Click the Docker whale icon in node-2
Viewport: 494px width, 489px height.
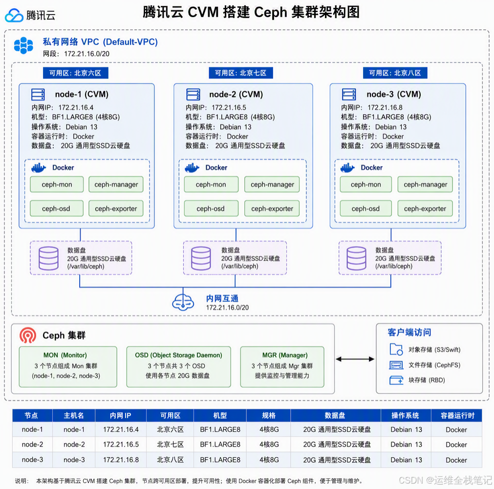[192, 168]
